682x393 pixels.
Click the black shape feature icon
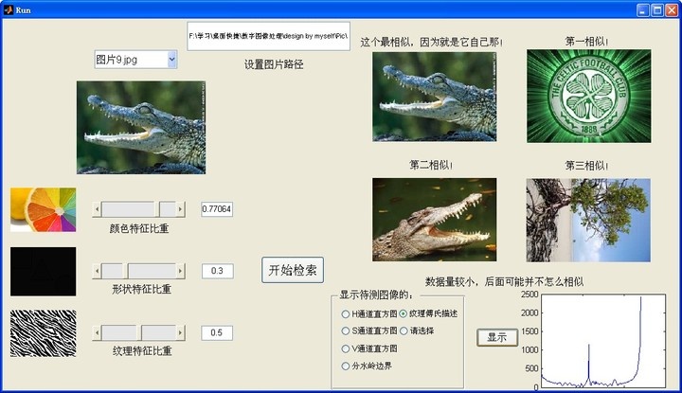tap(43, 272)
